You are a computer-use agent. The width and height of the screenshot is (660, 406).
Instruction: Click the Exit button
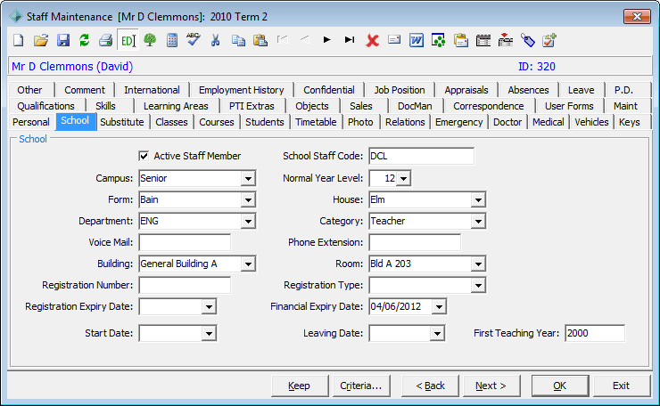(x=622, y=386)
